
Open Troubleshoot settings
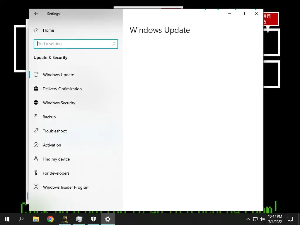[x=76, y=131]
